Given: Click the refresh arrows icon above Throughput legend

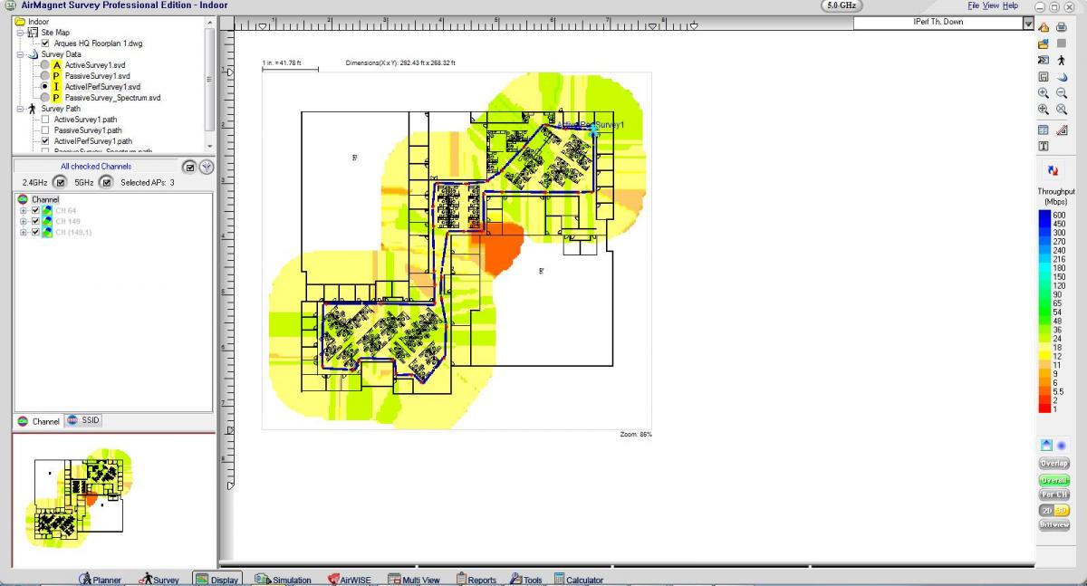Looking at the screenshot, I should (x=1053, y=169).
